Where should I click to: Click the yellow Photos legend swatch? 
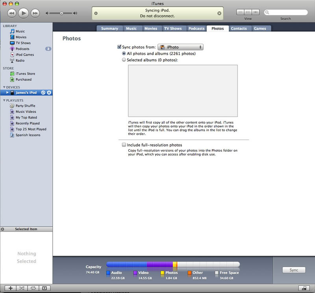point(163,273)
